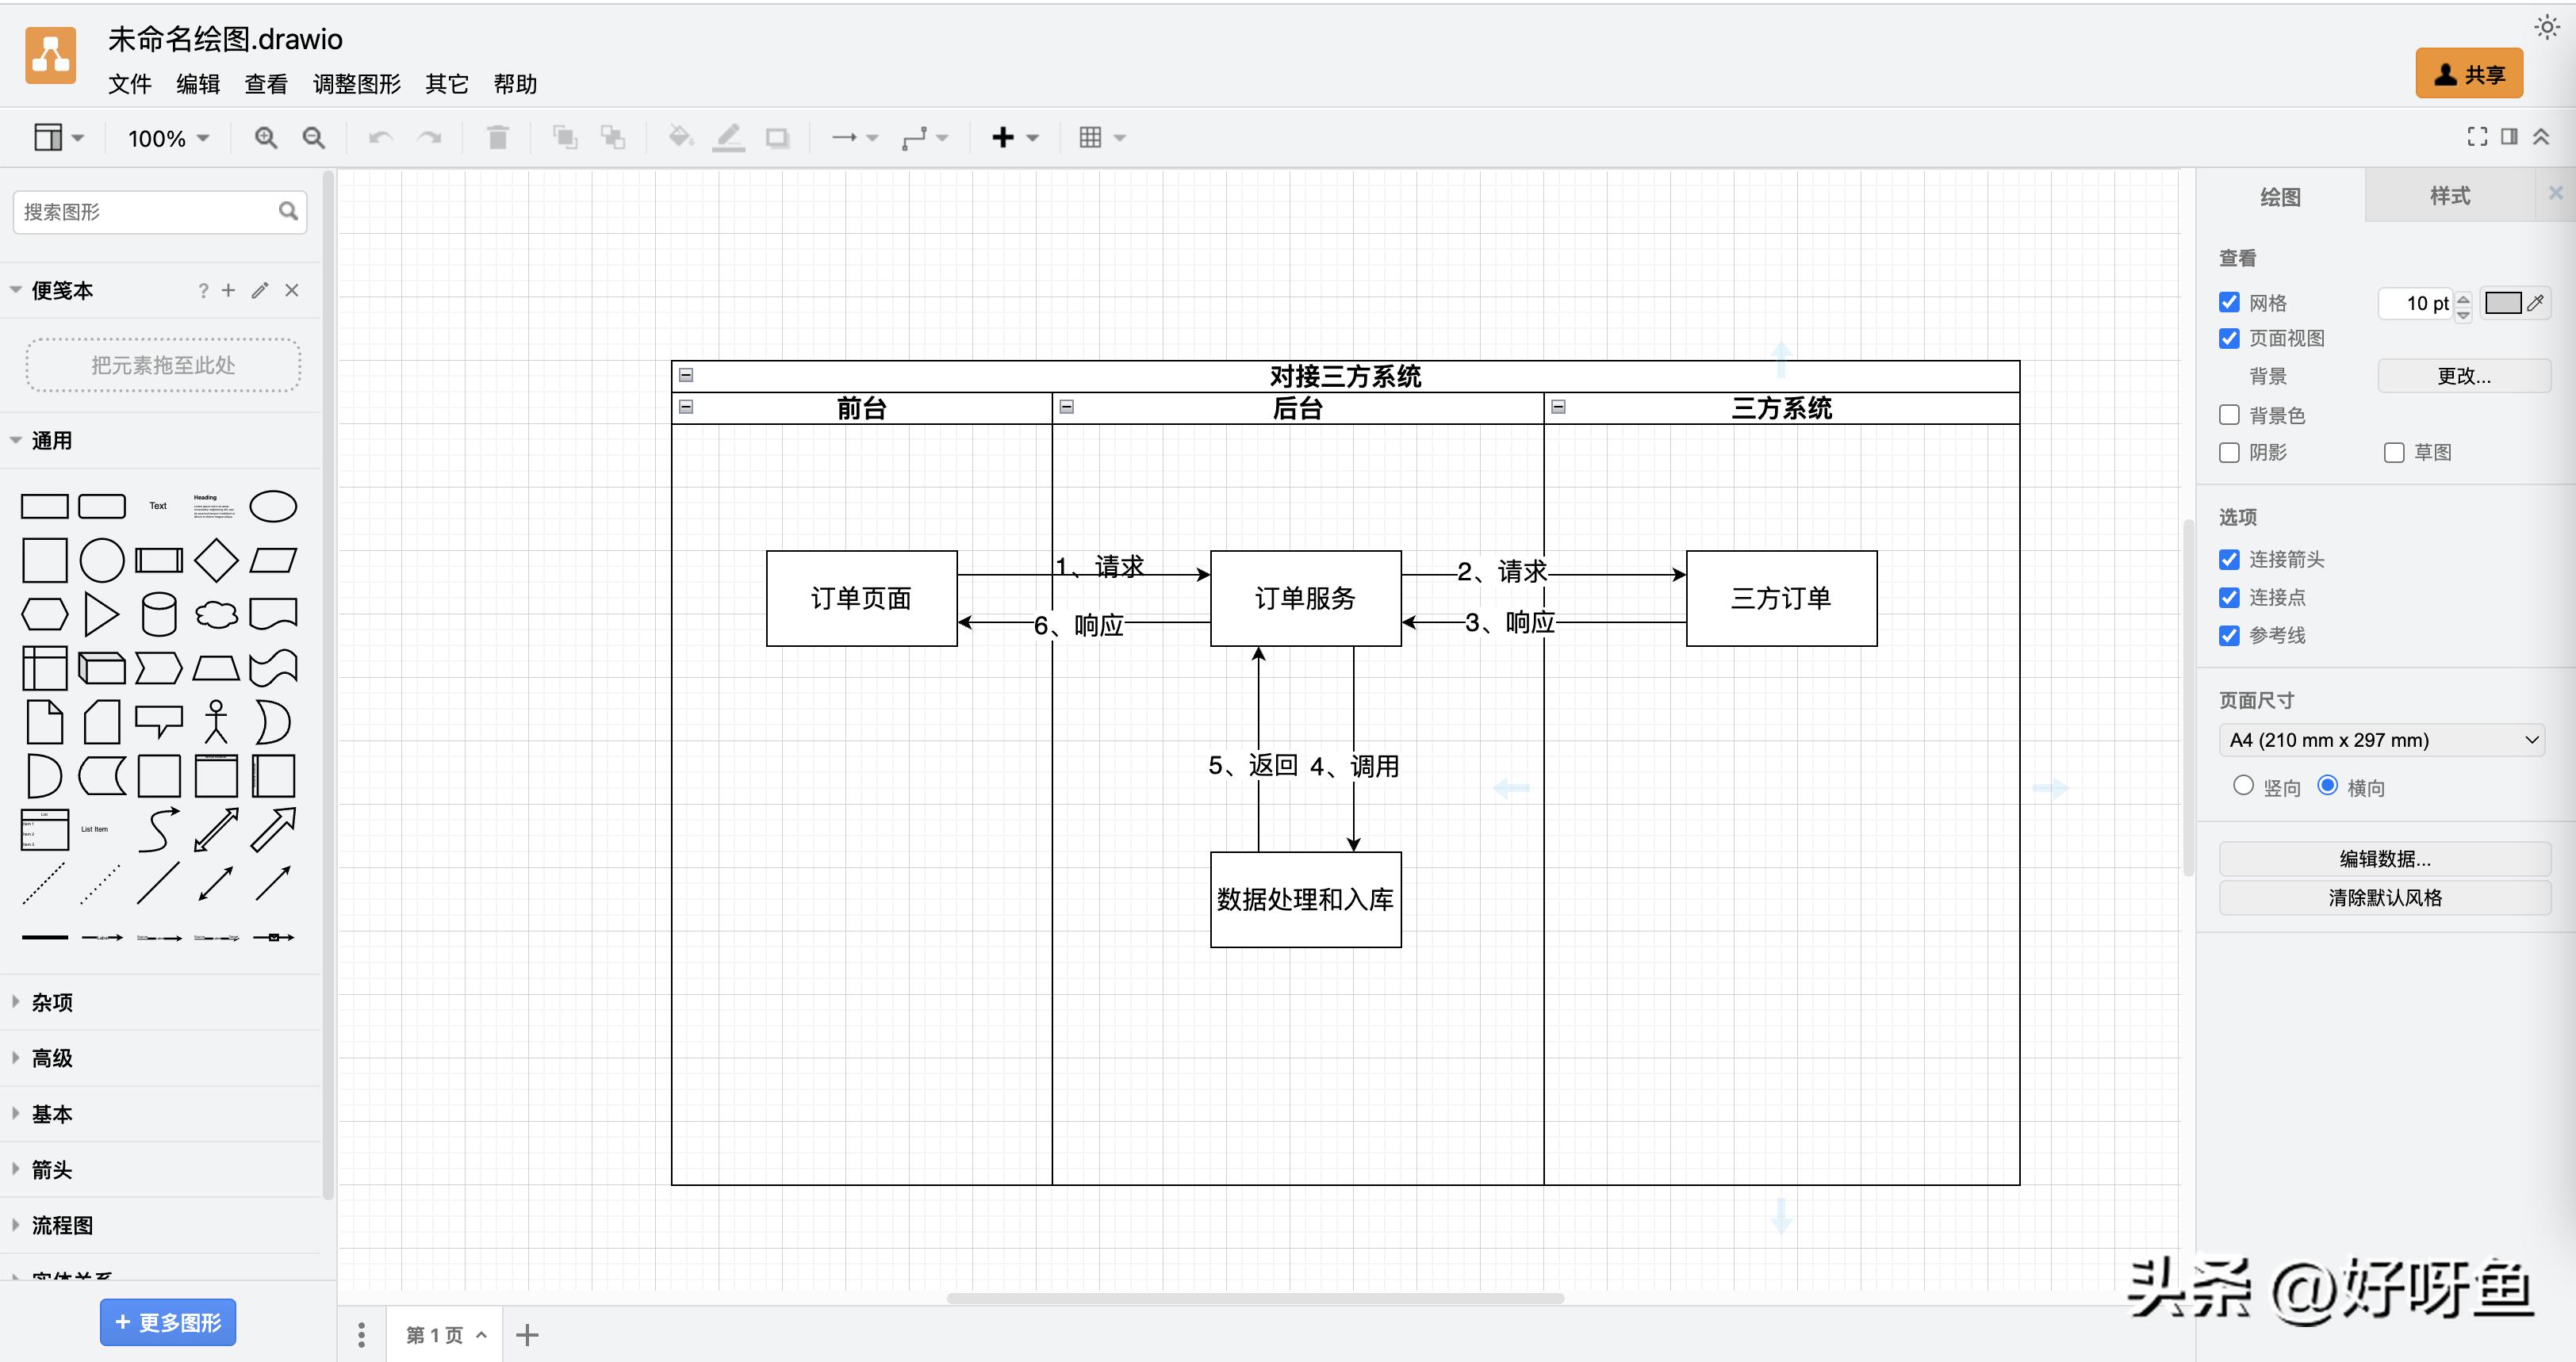Enable the 背景色 checkbox
This screenshot has width=2576, height=1362.
pos(2229,415)
